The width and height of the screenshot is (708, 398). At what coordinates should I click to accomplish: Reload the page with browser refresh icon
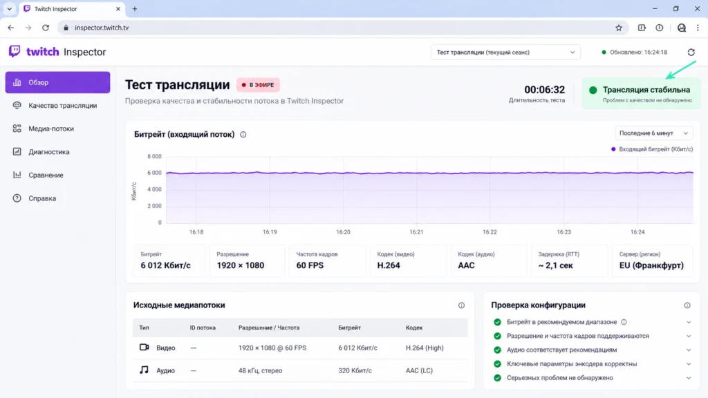click(x=46, y=28)
